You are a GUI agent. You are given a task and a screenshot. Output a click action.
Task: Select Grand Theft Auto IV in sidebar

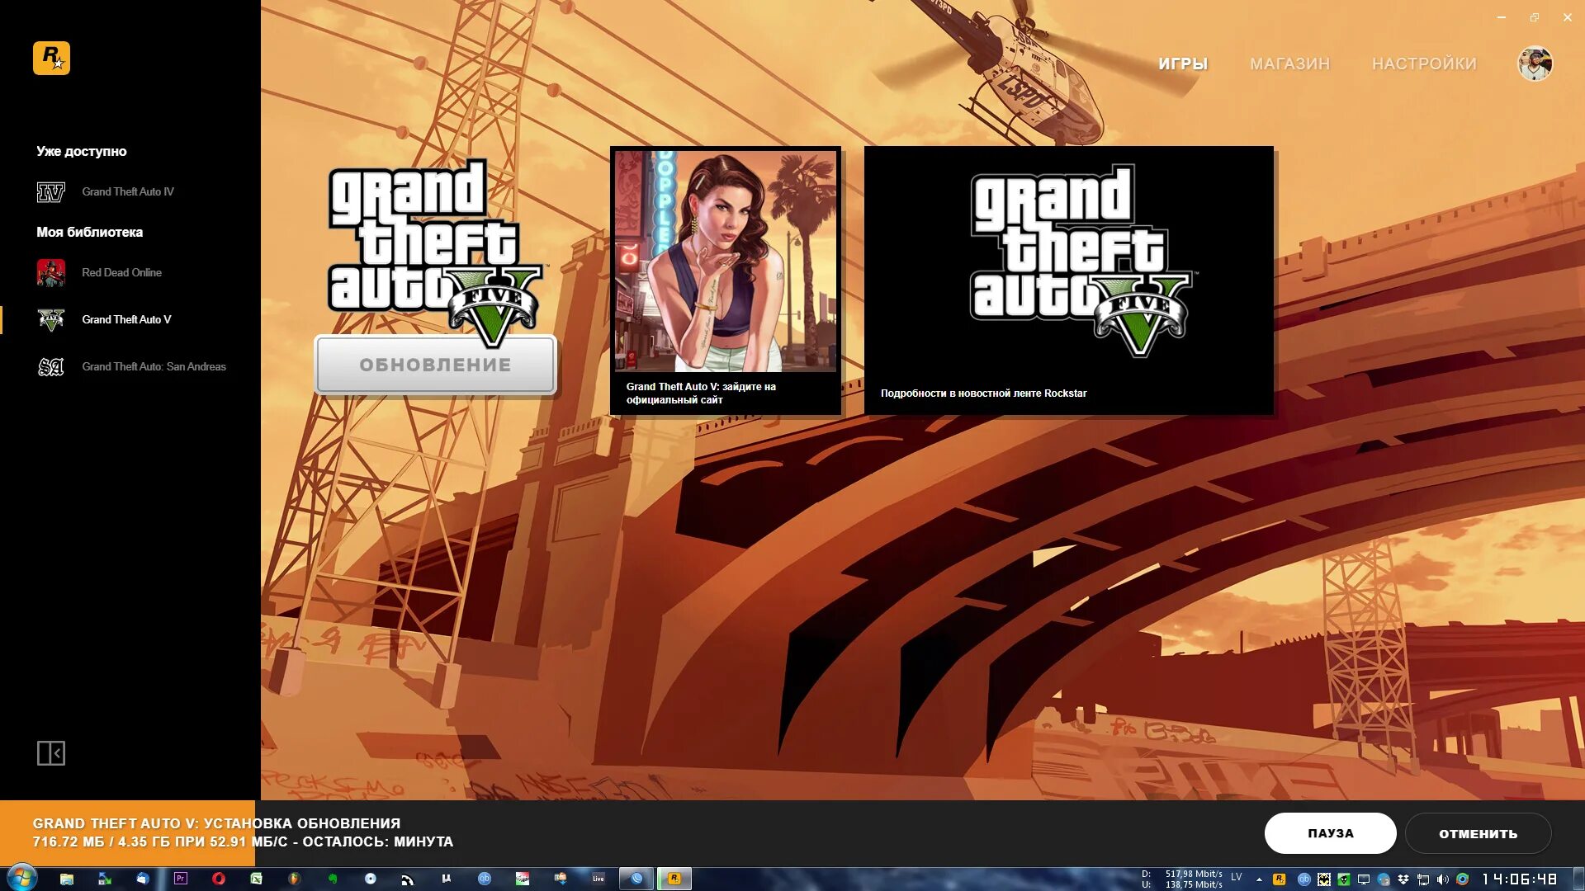coord(127,191)
